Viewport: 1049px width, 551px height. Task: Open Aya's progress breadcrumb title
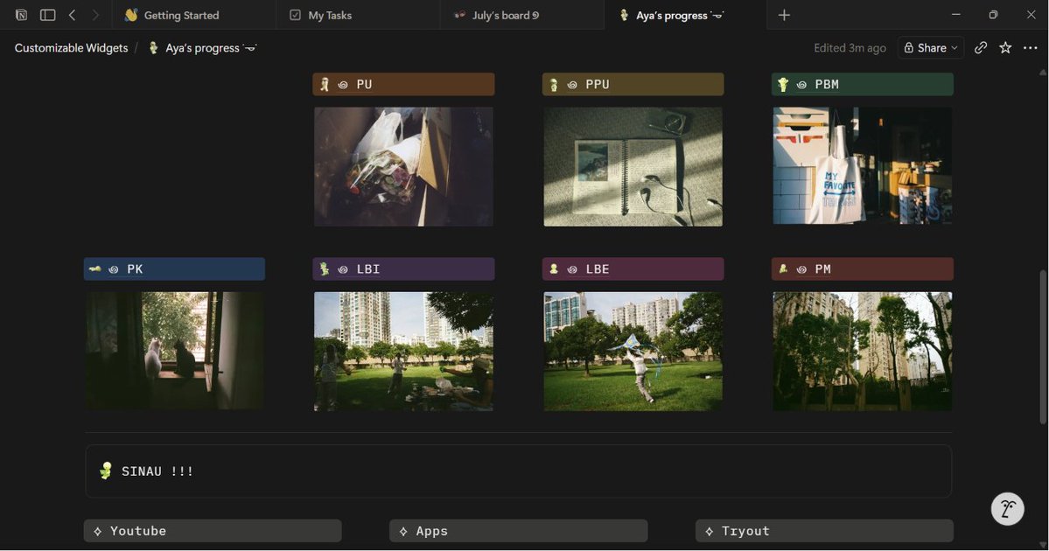coord(211,47)
